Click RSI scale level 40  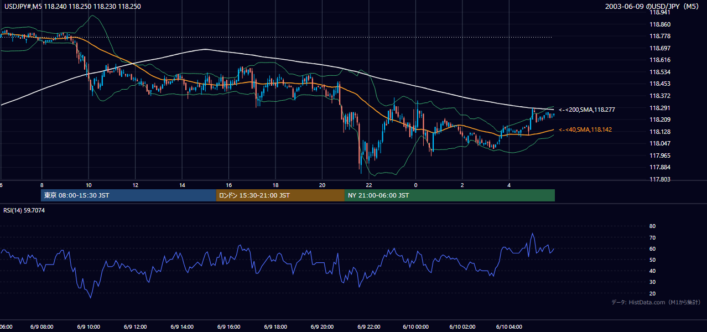tap(653, 271)
